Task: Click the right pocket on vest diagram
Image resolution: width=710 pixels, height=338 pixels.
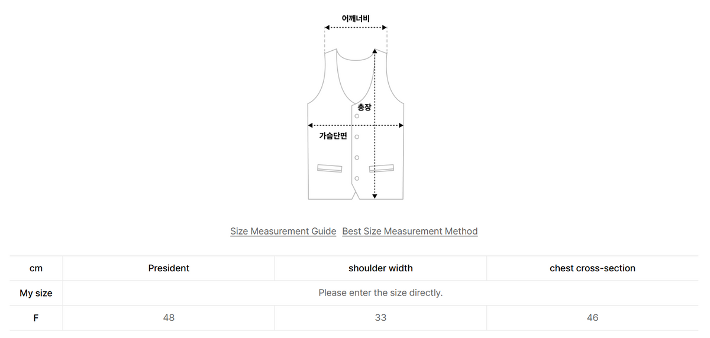Action: (382, 168)
